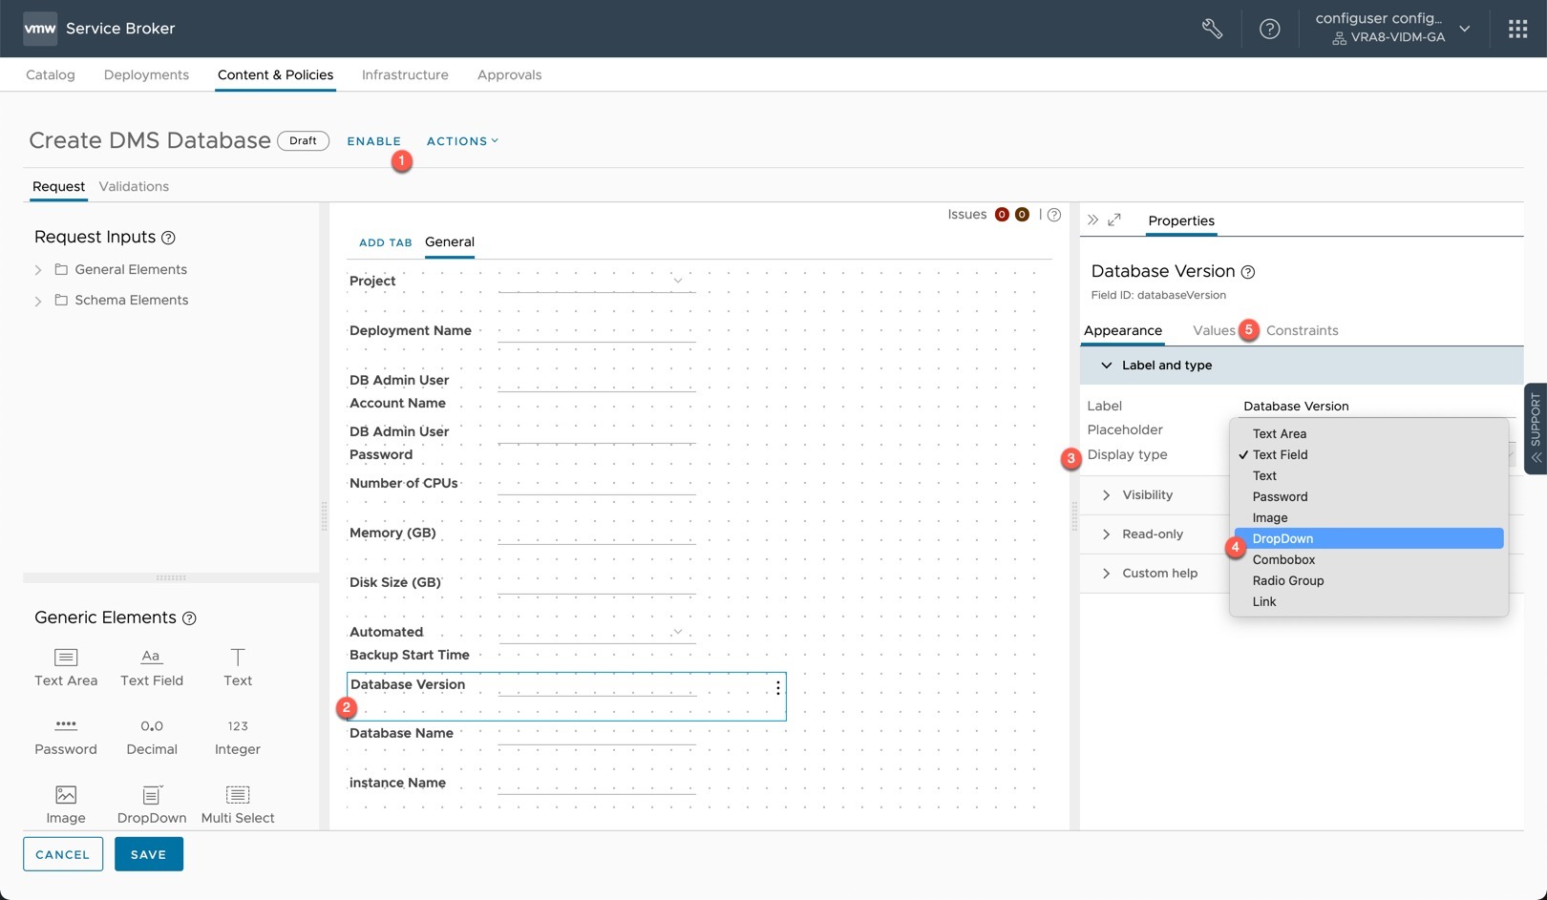Select the Password generic element

click(x=66, y=737)
